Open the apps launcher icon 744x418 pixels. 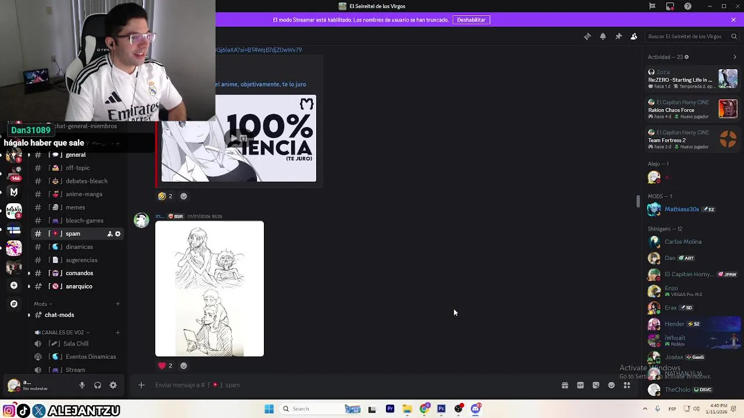click(627, 385)
